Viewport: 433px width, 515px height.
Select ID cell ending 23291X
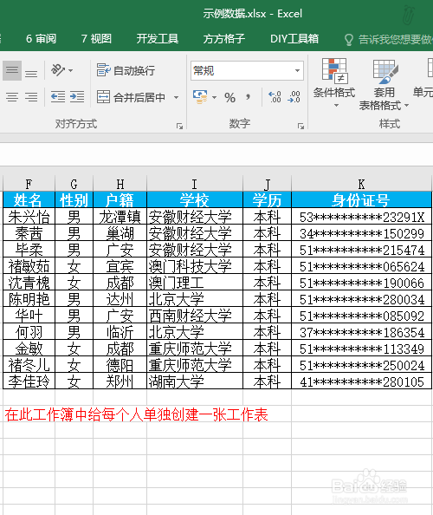pos(361,217)
